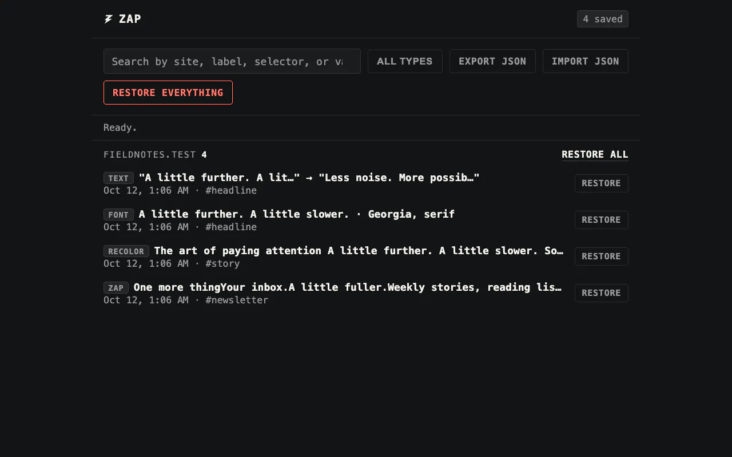The width and height of the screenshot is (732, 457).
Task: Click the #newsletter selector timestamp line
Action: pos(186,300)
